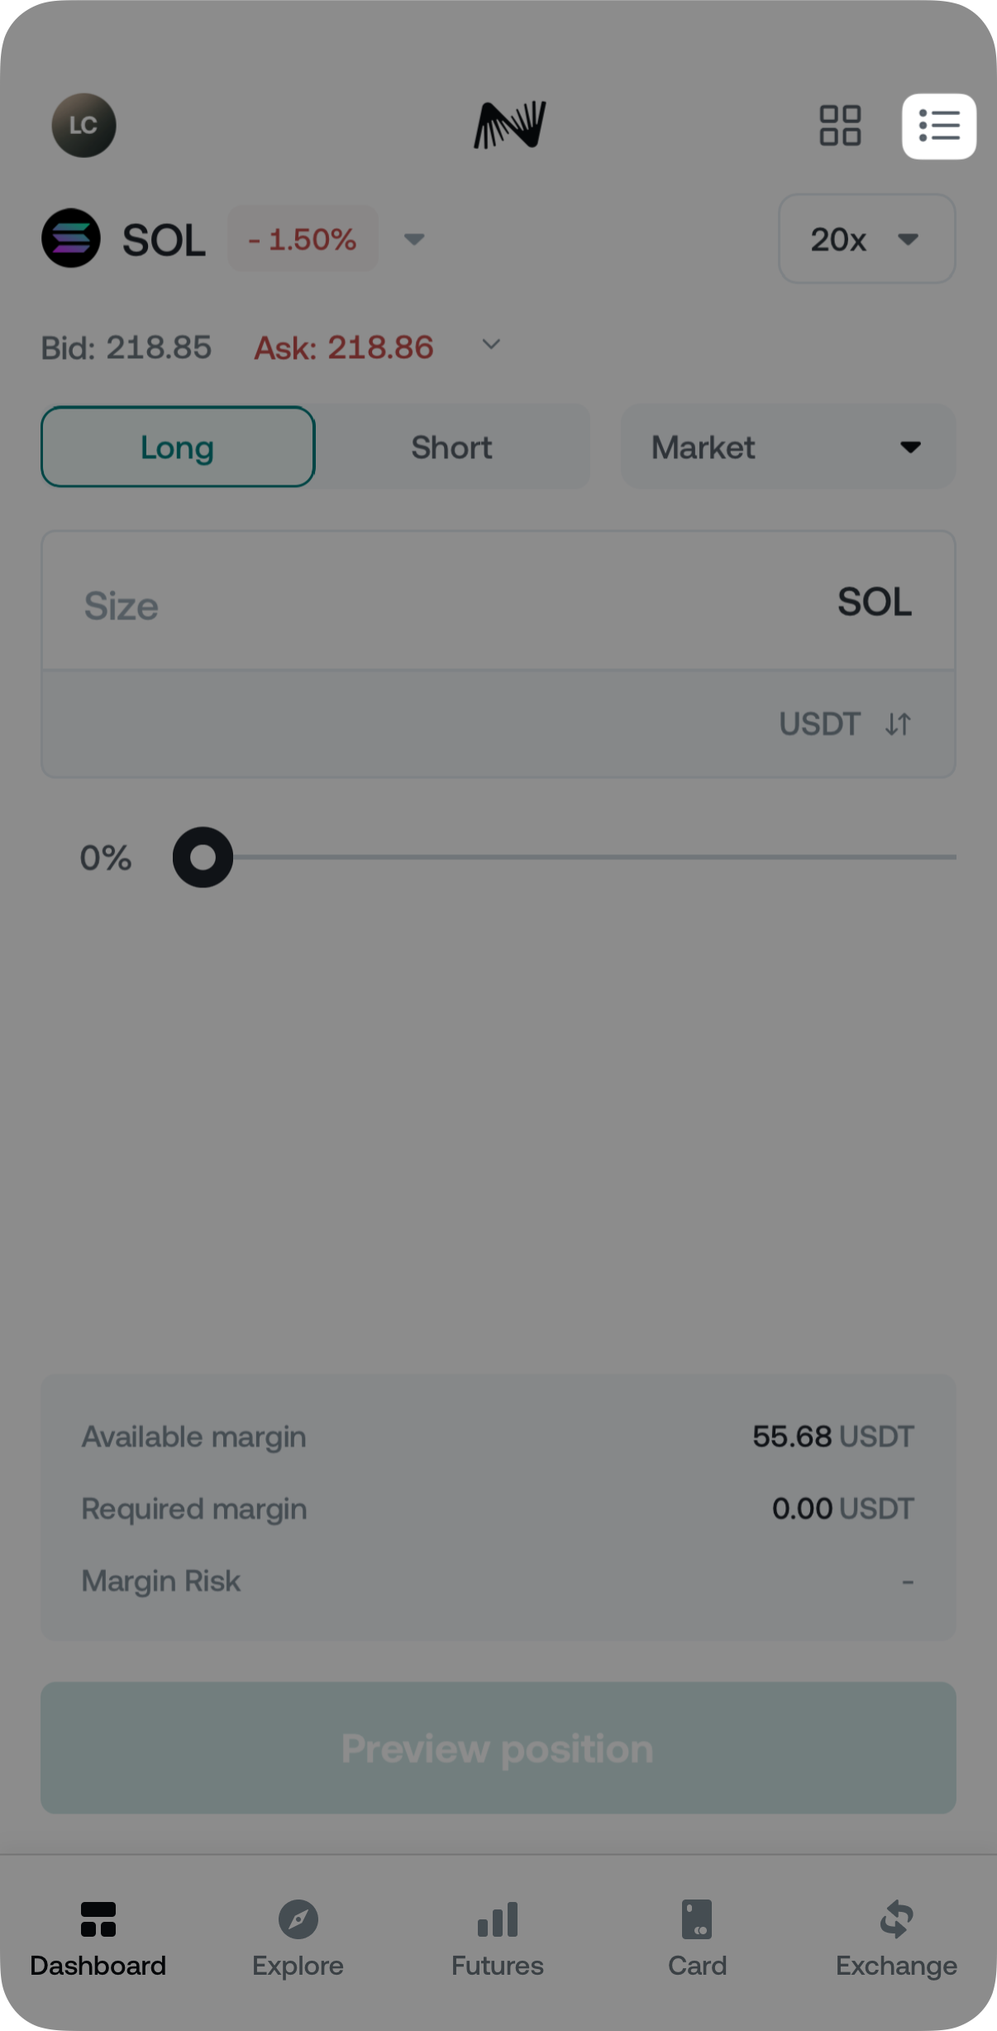Select the Long position toggle
The image size is (997, 2031).
178,447
